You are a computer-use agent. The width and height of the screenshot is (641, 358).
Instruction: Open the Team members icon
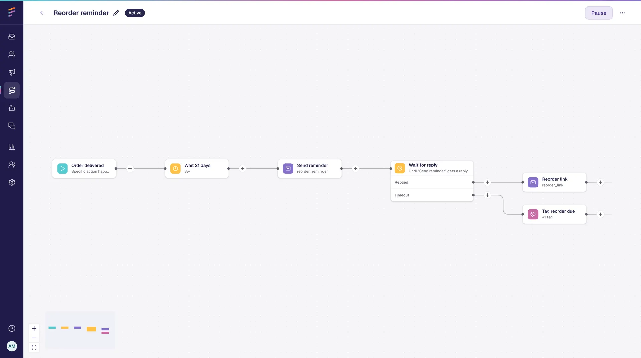tap(12, 164)
